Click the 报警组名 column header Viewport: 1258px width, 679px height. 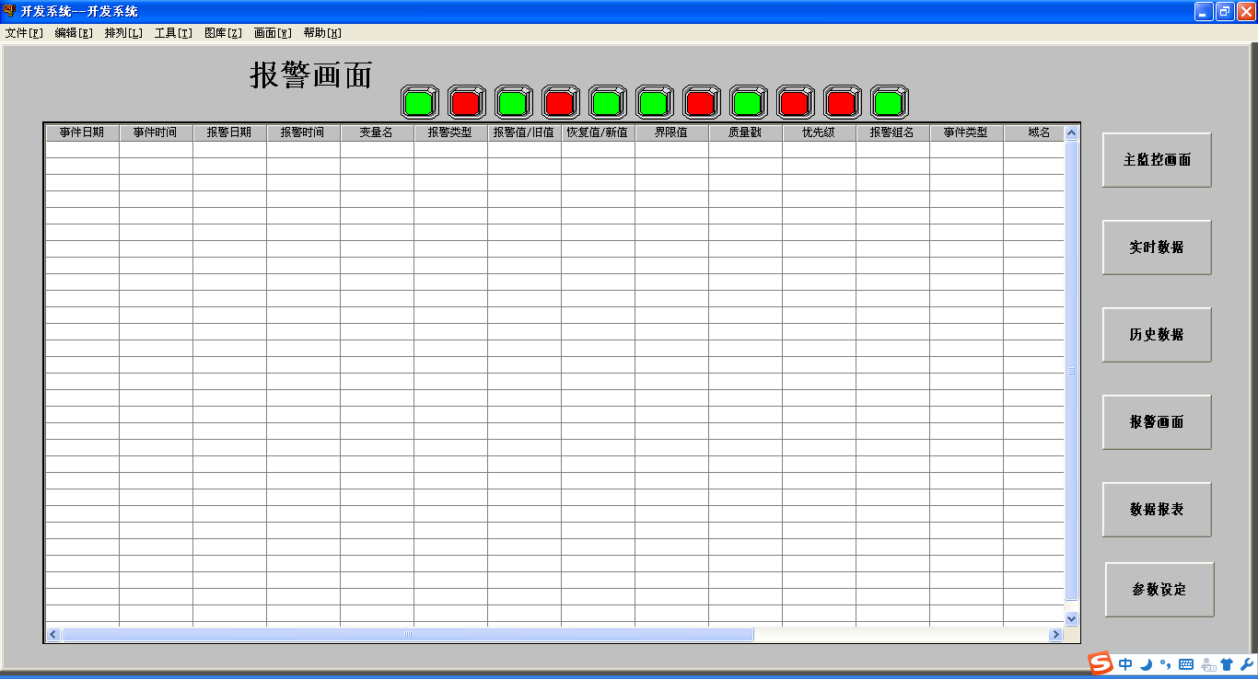(x=892, y=132)
